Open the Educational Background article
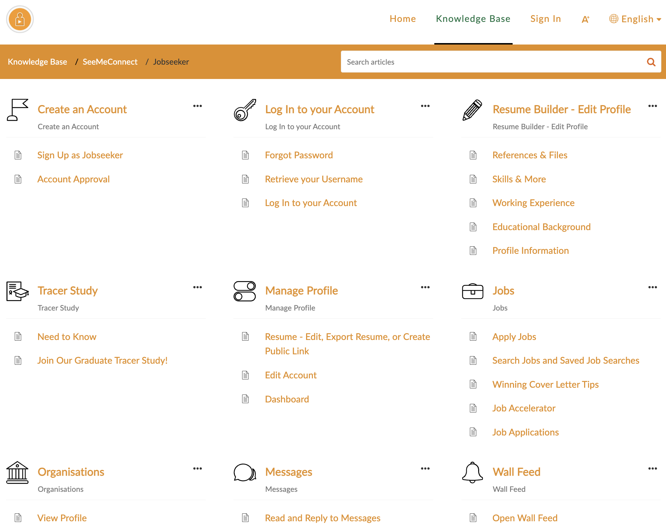 541,227
